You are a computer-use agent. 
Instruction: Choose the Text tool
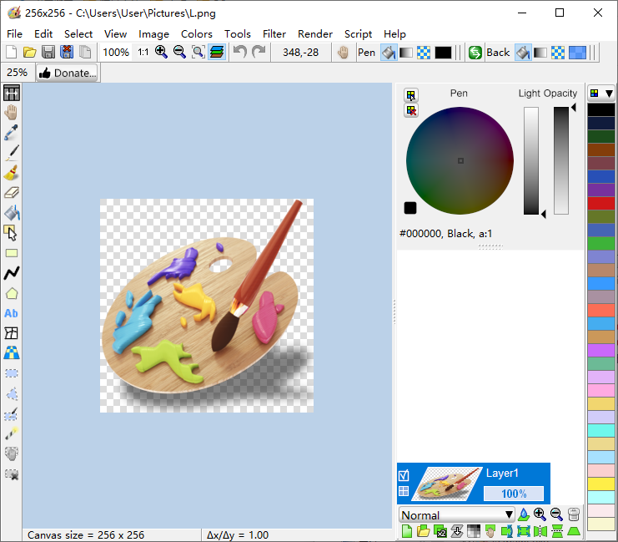point(12,313)
